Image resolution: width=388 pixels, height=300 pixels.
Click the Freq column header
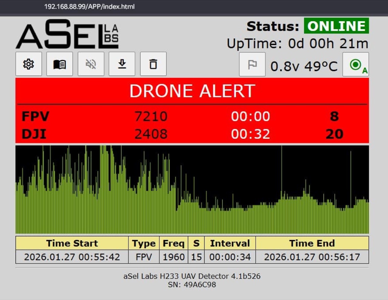pyautogui.click(x=174, y=243)
